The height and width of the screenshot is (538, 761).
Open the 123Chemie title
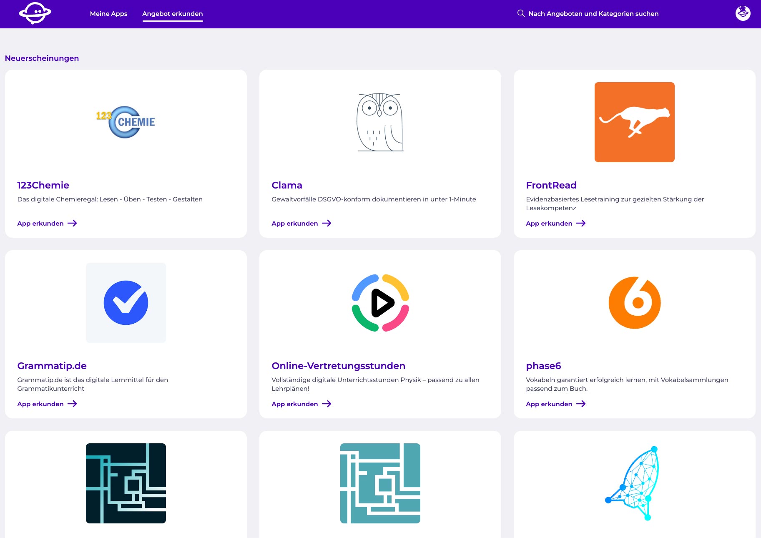click(43, 185)
